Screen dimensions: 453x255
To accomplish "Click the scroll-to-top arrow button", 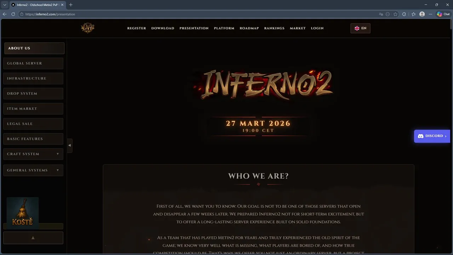I will pos(33,238).
